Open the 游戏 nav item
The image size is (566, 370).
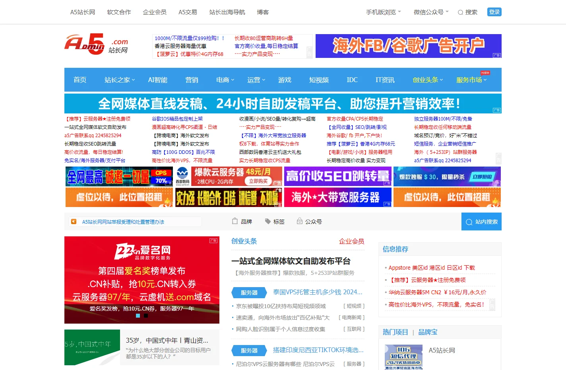tap(285, 80)
